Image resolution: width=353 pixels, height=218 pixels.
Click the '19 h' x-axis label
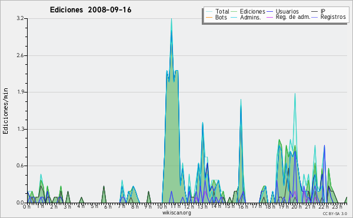pos(284,207)
